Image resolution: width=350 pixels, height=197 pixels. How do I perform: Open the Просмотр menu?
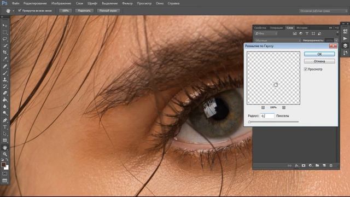point(144,3)
